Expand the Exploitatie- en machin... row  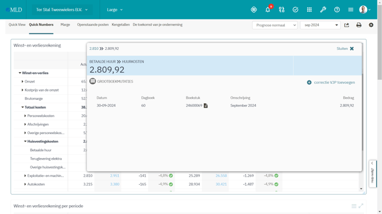(x=25, y=176)
